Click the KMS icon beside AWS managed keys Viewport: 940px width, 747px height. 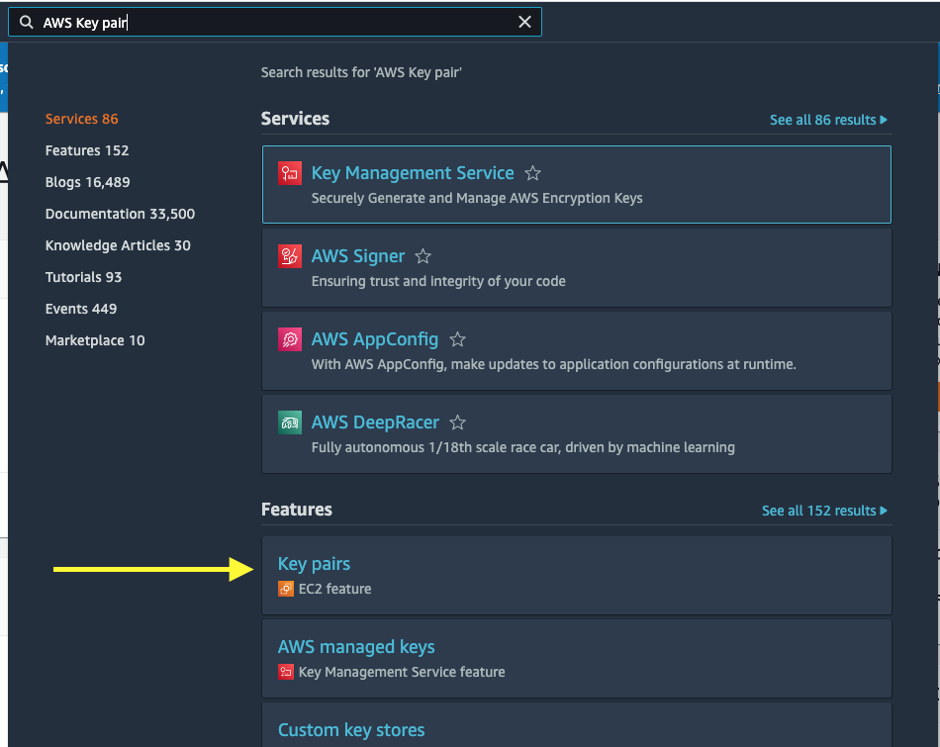[x=284, y=671]
